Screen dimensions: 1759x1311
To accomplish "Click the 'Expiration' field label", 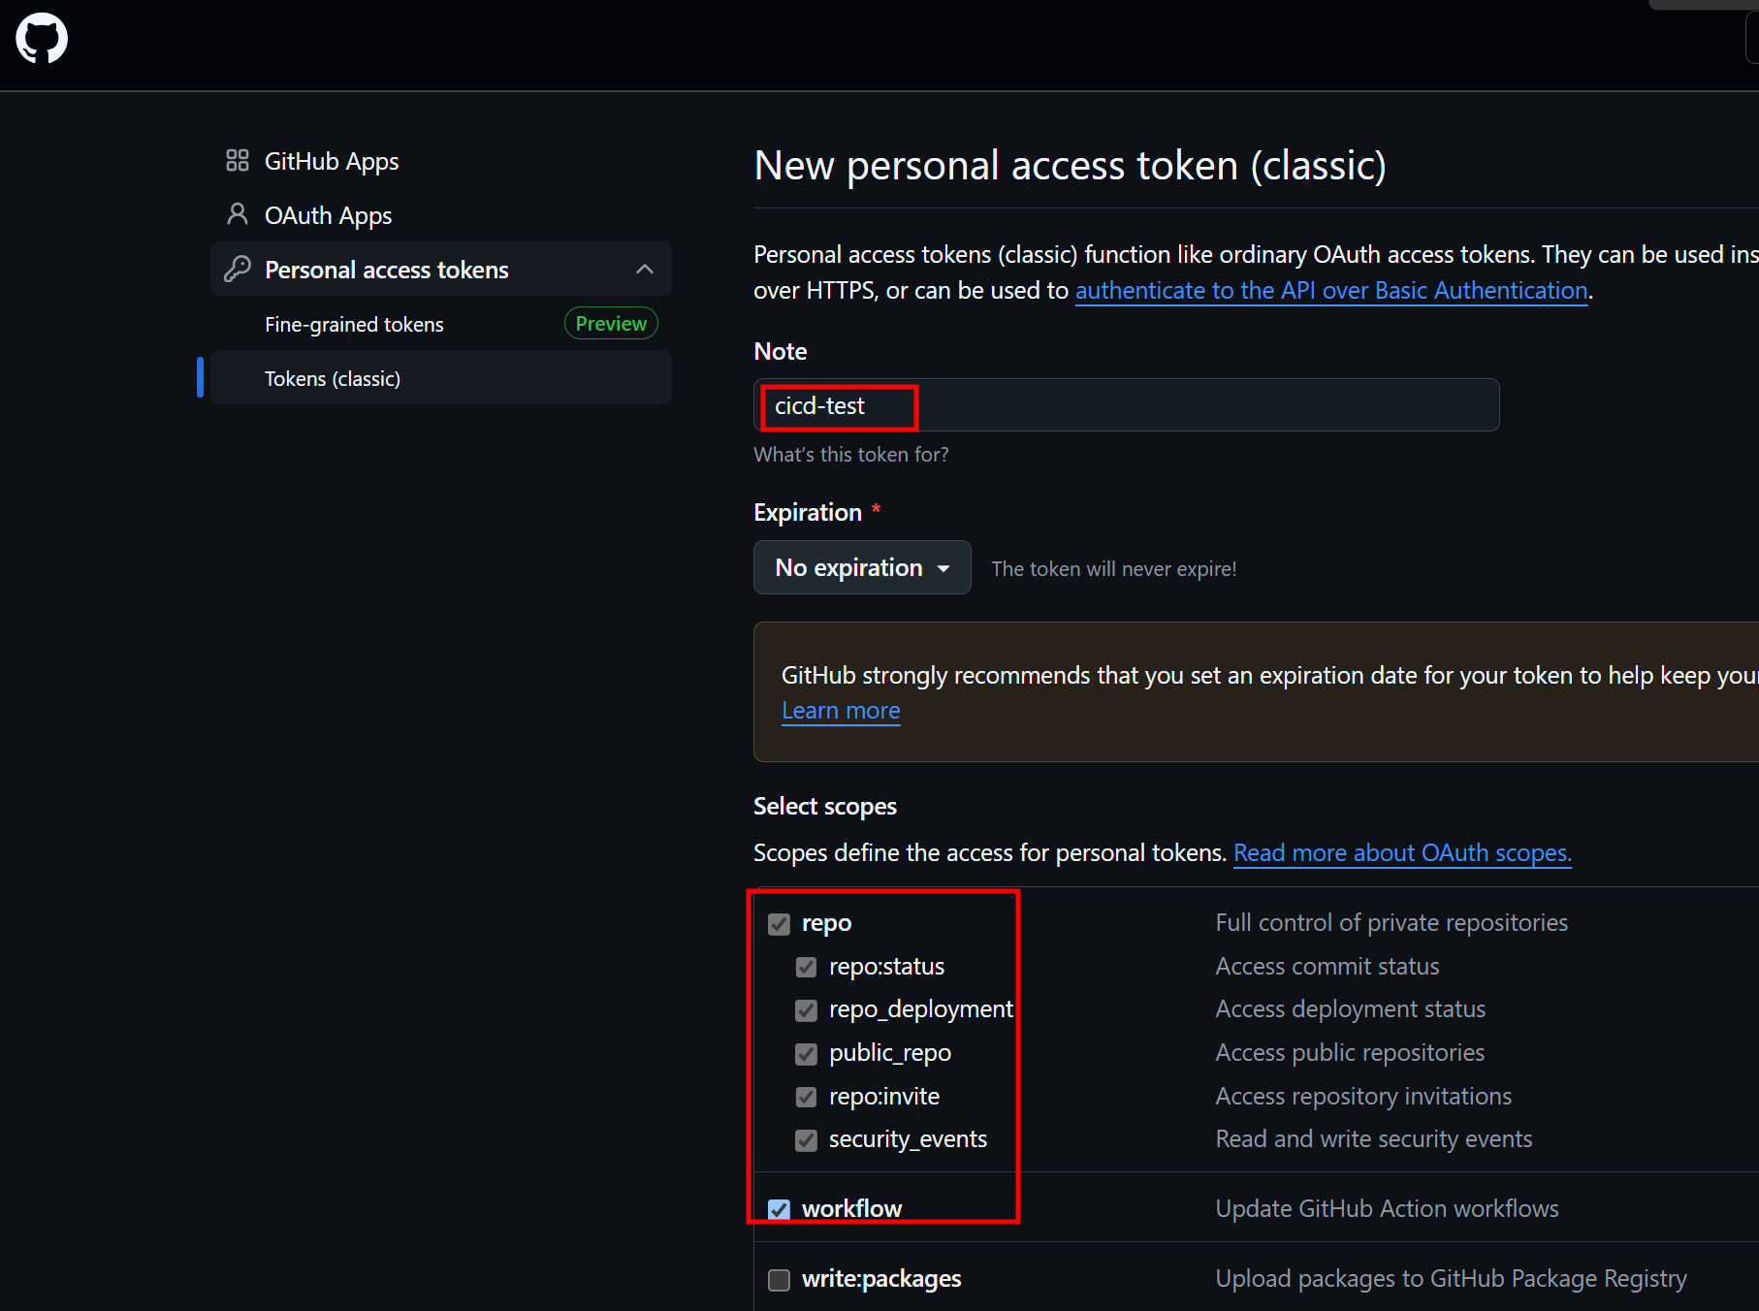I will 808,512.
